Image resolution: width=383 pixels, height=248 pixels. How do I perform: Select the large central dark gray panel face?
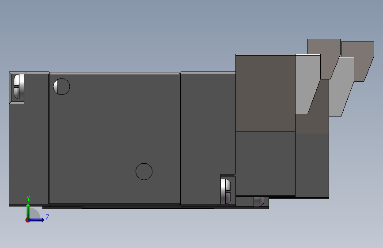point(115,139)
